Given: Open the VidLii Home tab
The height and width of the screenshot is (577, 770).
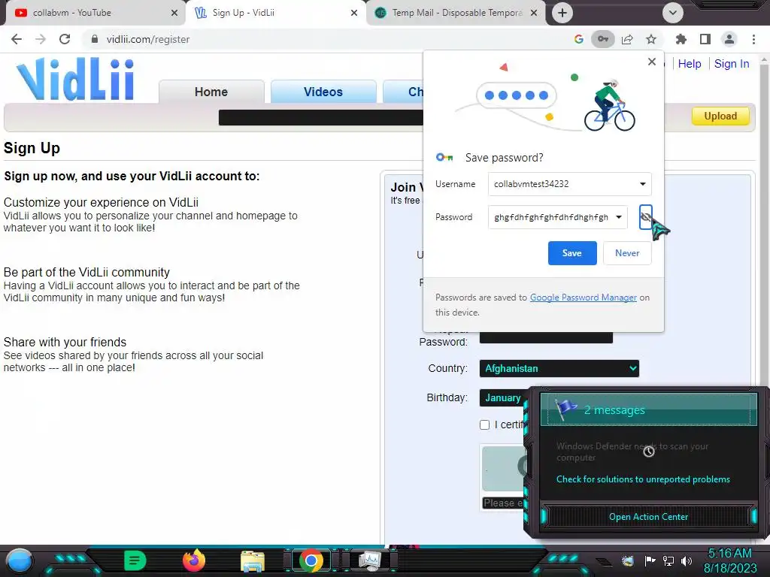Looking at the screenshot, I should tap(211, 92).
